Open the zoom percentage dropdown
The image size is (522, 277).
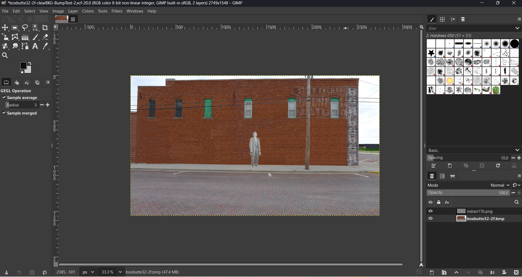pyautogui.click(x=121, y=272)
